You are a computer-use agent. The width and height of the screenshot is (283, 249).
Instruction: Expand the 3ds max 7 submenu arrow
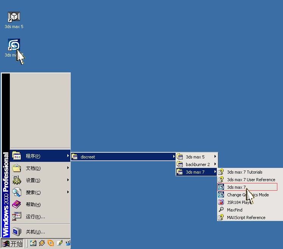click(215, 171)
